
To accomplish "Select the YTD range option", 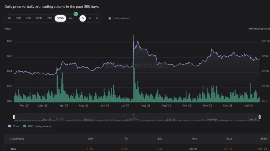I will pos(49,18).
